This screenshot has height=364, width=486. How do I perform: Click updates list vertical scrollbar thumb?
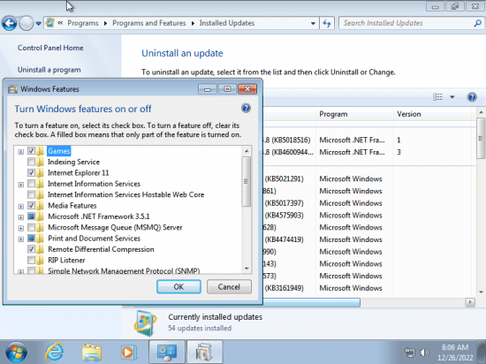(481, 139)
